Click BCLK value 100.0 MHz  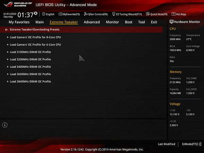click(x=175, y=50)
